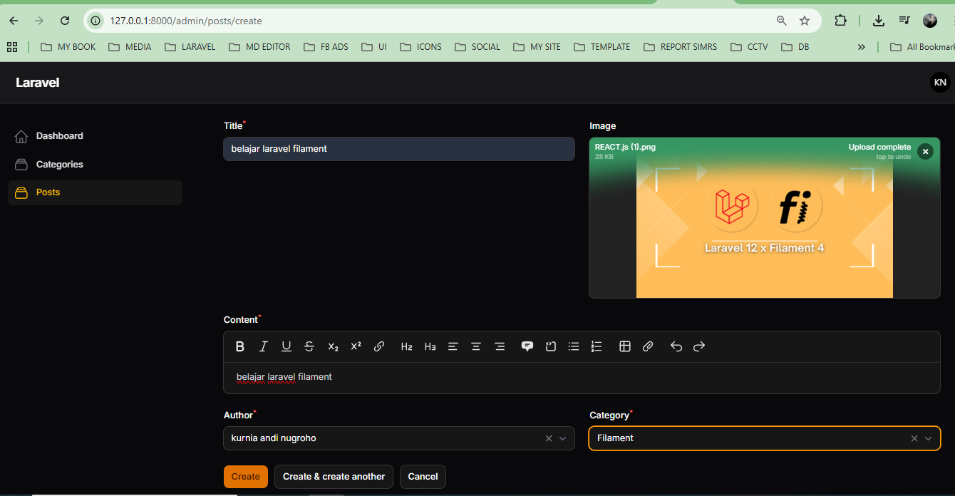Clear the selected Author value
The image size is (955, 496).
[x=549, y=438]
